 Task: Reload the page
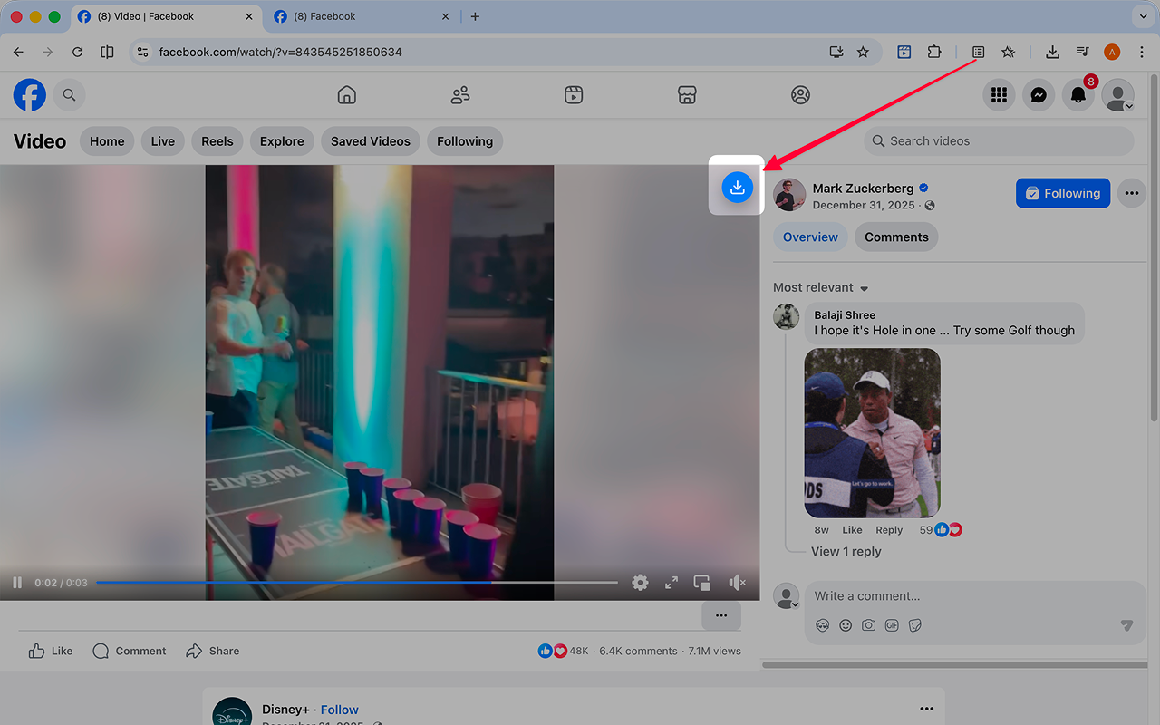tap(78, 53)
